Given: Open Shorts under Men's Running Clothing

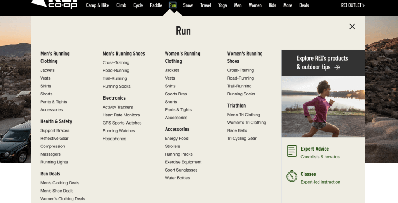Looking at the screenshot, I should [x=46, y=94].
